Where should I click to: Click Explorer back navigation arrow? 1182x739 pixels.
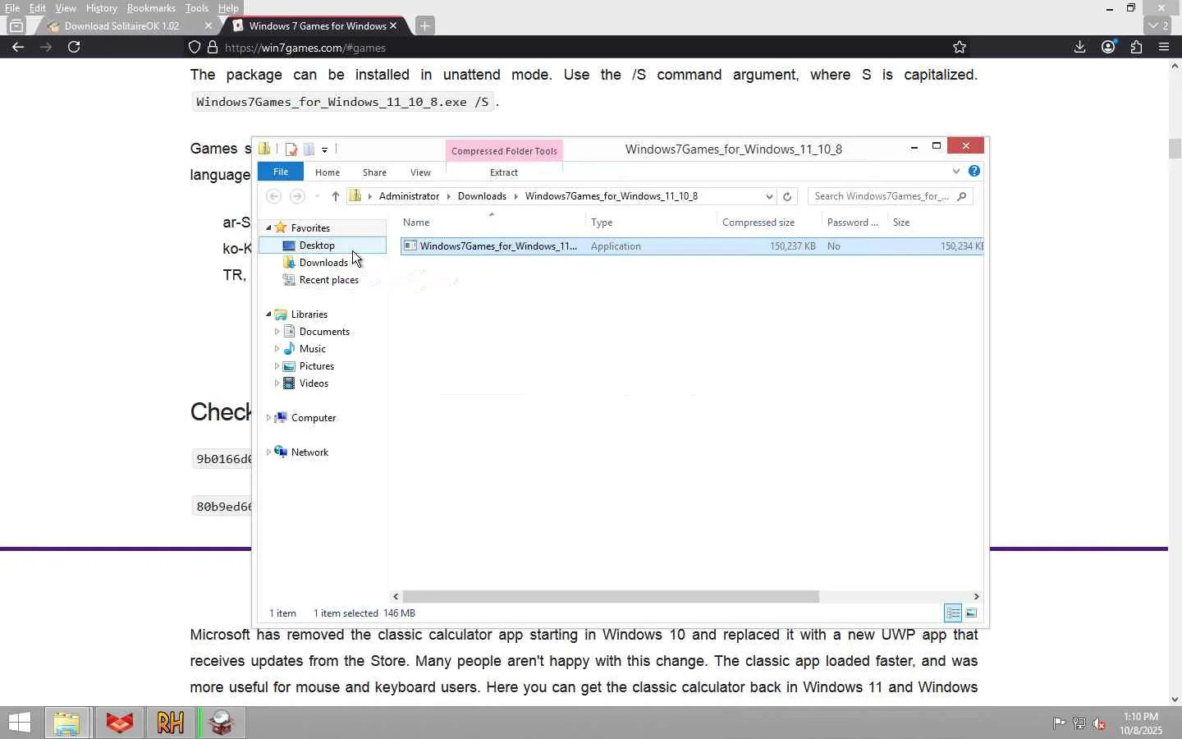(274, 196)
